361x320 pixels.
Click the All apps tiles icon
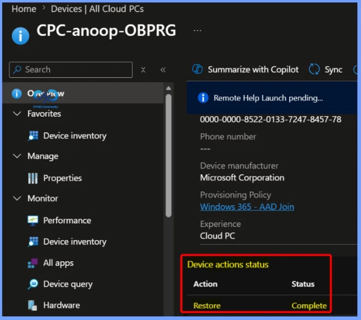(x=33, y=263)
